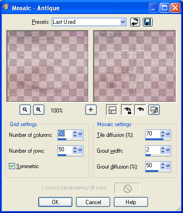The width and height of the screenshot is (183, 213).
Task: Save preset using floppy disk icon
Action: 148,22
